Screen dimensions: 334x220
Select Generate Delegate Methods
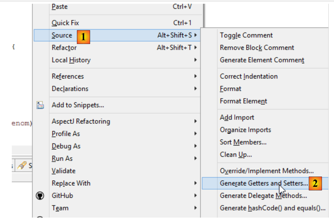263,196
